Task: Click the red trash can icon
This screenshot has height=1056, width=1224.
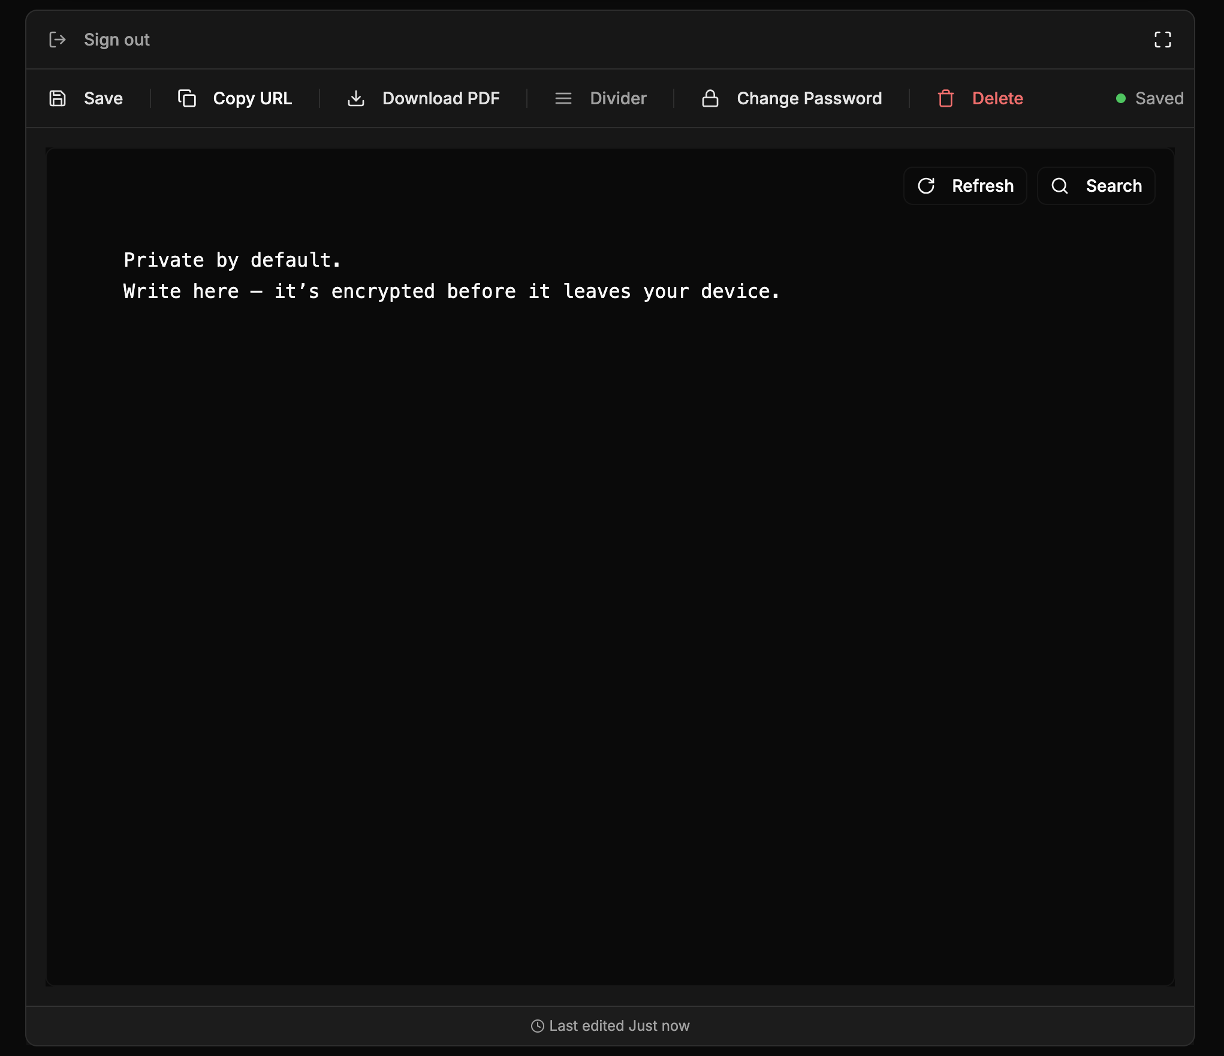Action: coord(946,98)
